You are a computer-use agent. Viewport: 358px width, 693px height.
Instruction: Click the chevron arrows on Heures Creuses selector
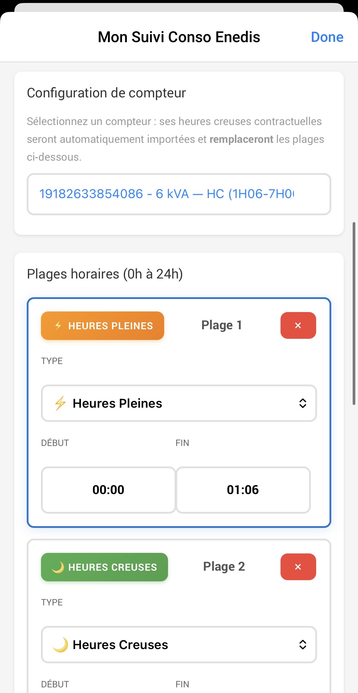click(302, 645)
